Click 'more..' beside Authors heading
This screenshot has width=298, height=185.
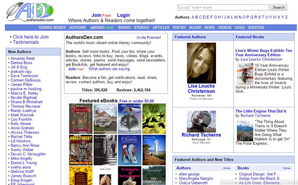point(227,168)
